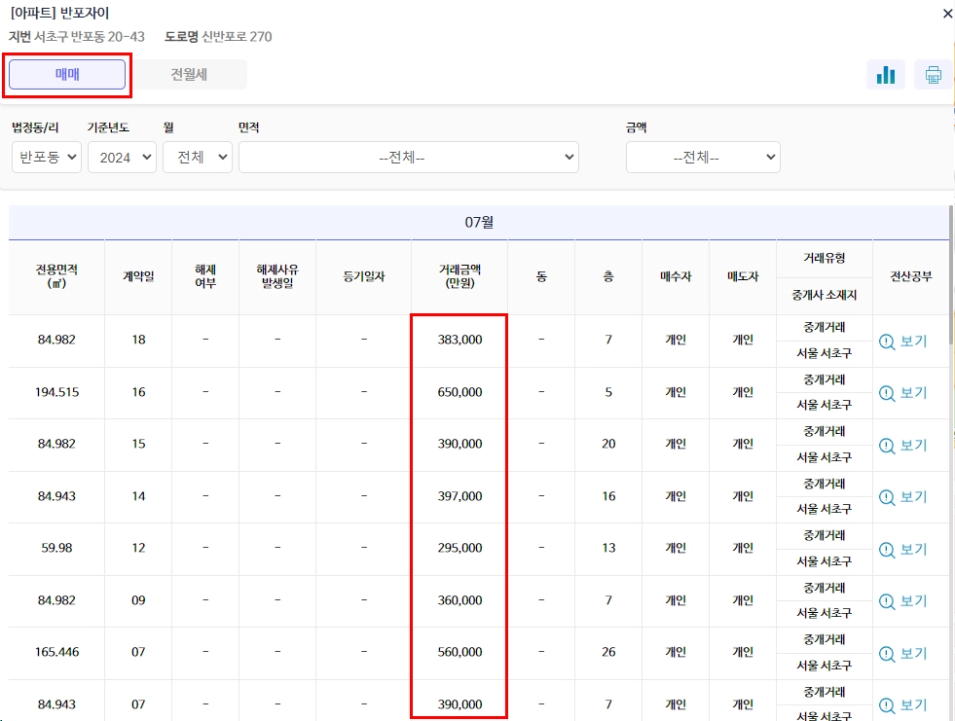This screenshot has width=955, height=721.
Task: Select the 매매 sales tab
Action: pos(66,74)
